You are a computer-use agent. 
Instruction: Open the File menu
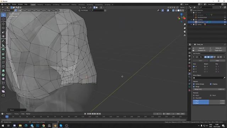tap(5, 4)
